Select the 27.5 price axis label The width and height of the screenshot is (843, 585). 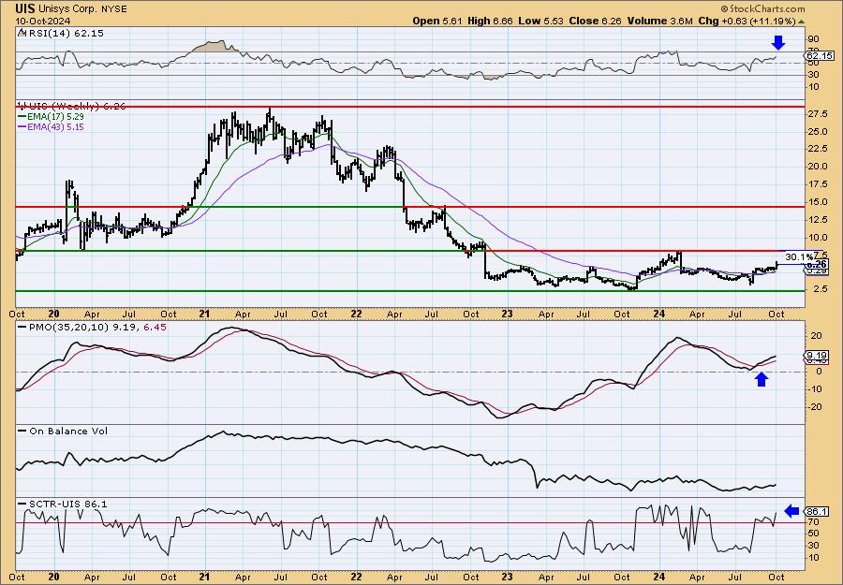coord(817,114)
